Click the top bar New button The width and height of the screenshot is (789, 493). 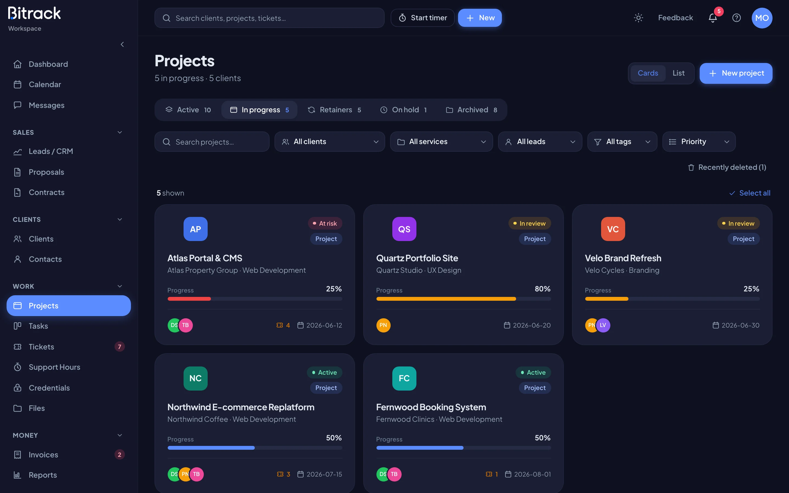click(x=480, y=18)
